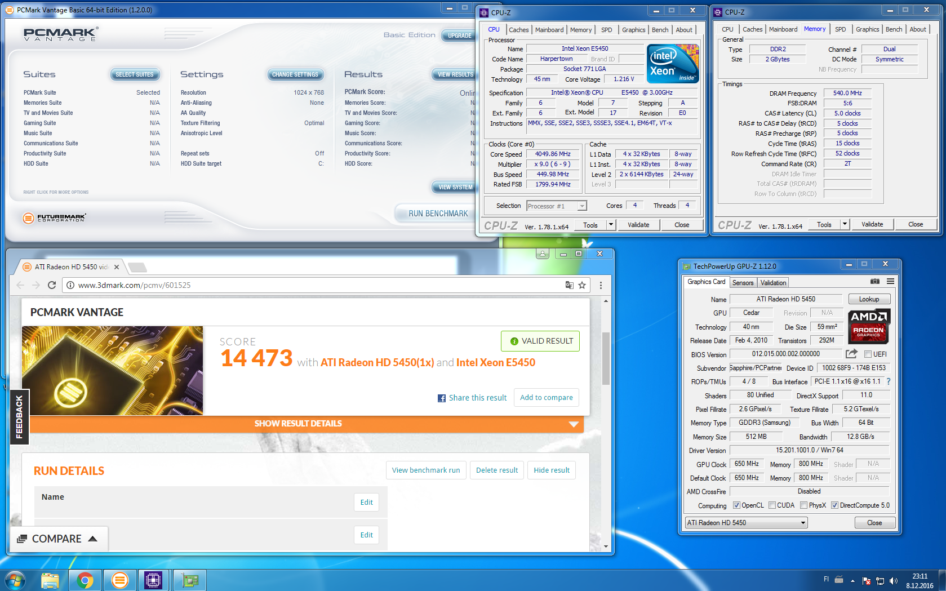Open the volume control in system tray

pos(893,581)
